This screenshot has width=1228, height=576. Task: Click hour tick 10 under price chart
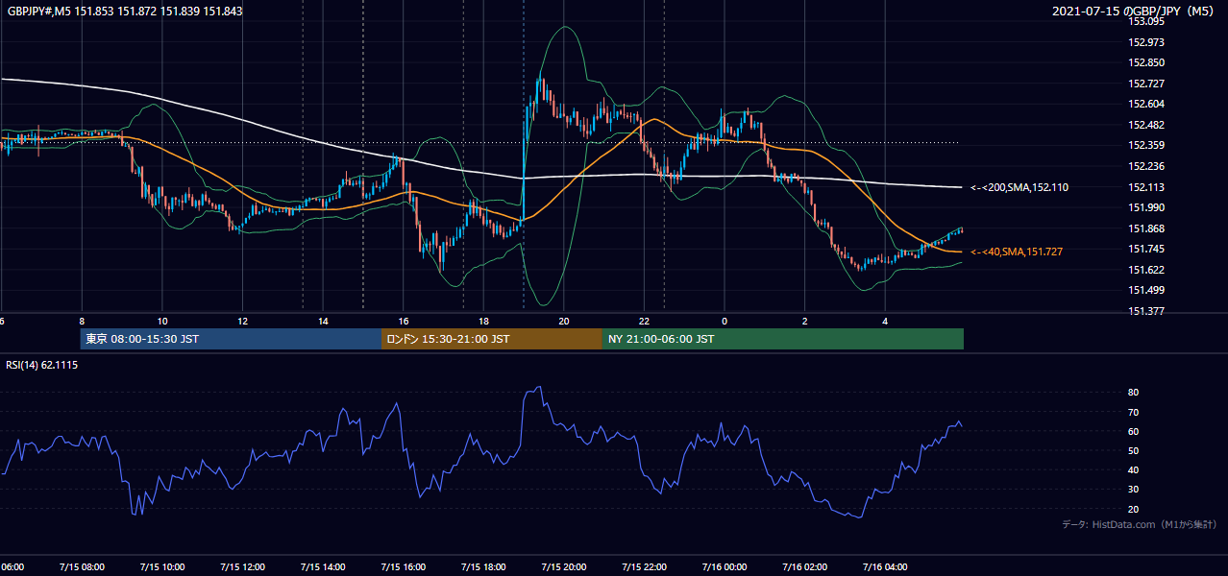[x=162, y=322]
